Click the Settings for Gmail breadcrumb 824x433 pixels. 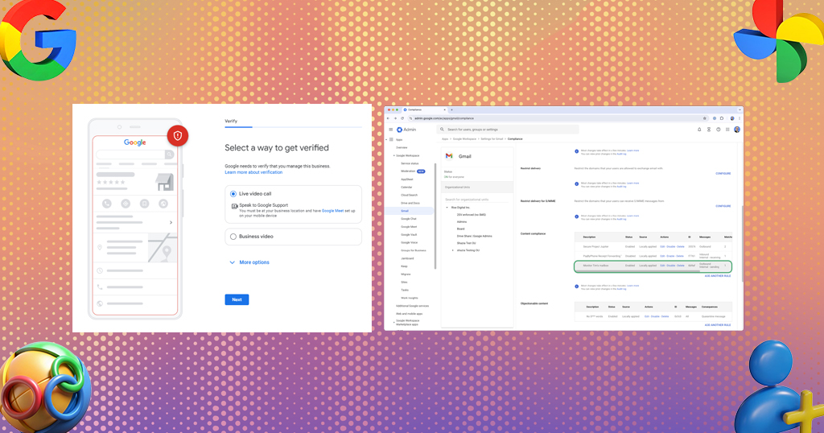pos(492,139)
